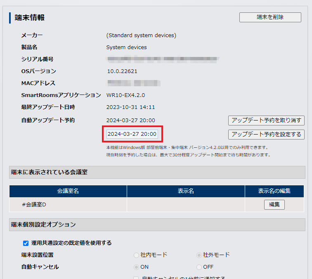The width and height of the screenshot is (312, 279).
Task: Click the 会議室名 column header
Action: pos(68,191)
